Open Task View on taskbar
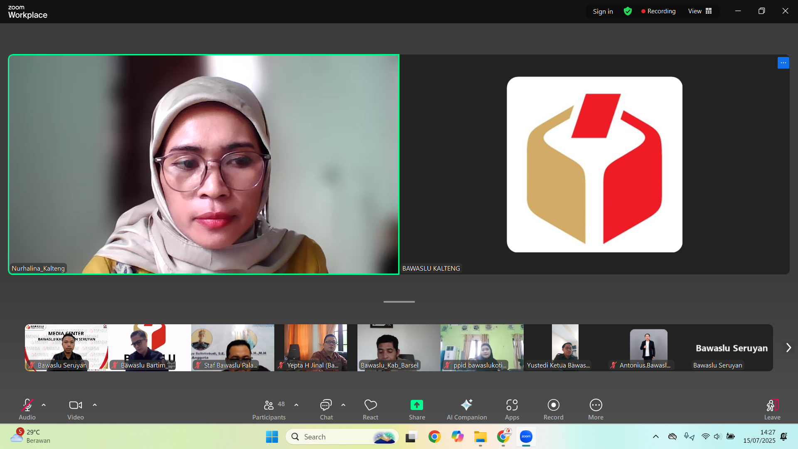Viewport: 798px width, 449px height. coord(411,437)
